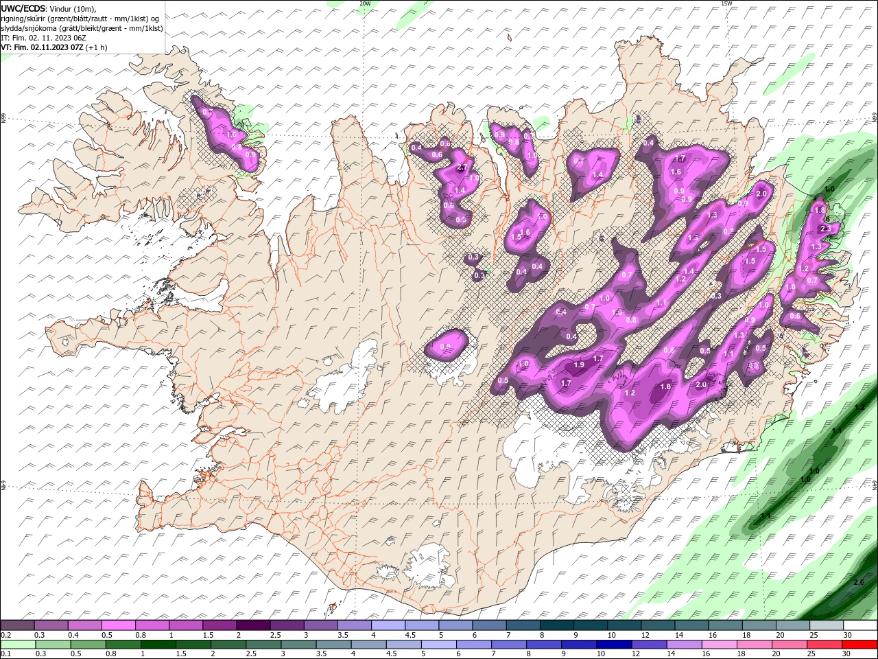Select the 'VT: Fim. 02.11.2023 07Z' valid time
The width and height of the screenshot is (878, 659).
43,47
